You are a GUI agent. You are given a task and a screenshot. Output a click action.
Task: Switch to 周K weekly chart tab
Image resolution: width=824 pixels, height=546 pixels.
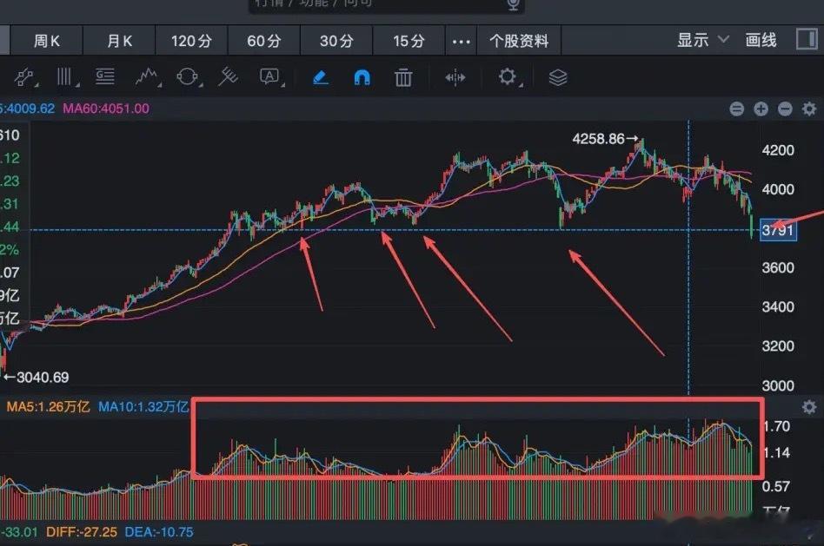click(46, 41)
